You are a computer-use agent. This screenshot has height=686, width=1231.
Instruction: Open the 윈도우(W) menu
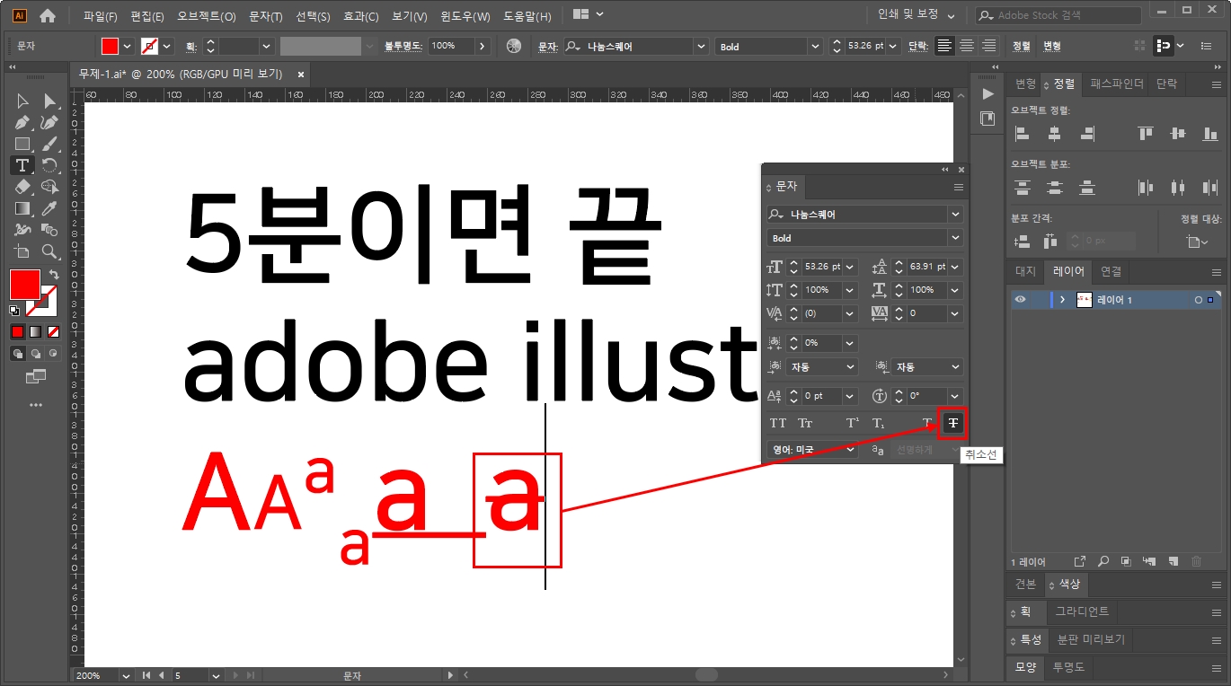465,16
